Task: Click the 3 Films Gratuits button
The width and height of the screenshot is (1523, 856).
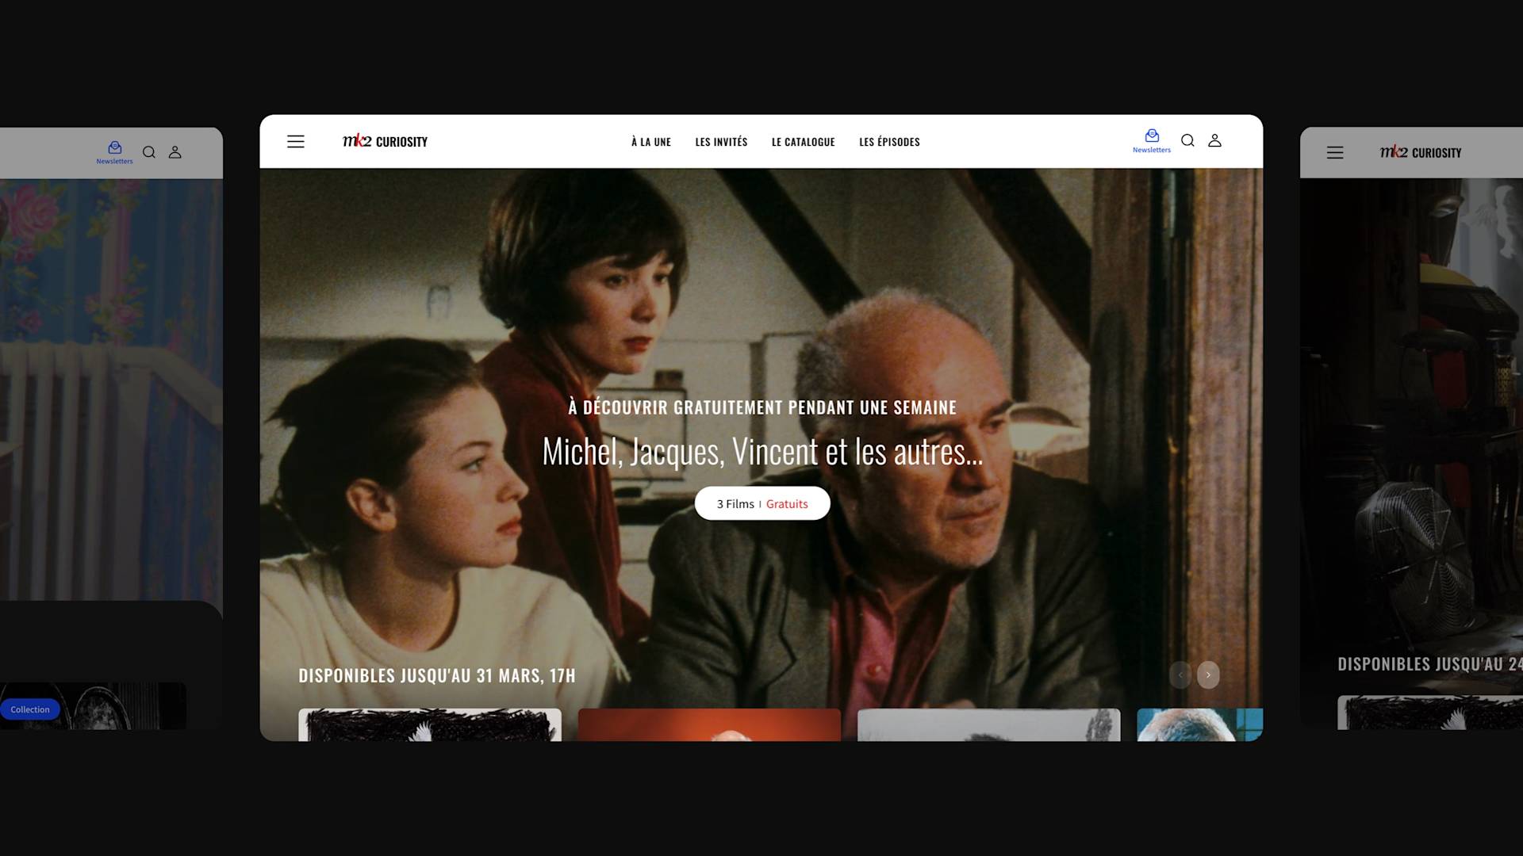Action: click(762, 504)
